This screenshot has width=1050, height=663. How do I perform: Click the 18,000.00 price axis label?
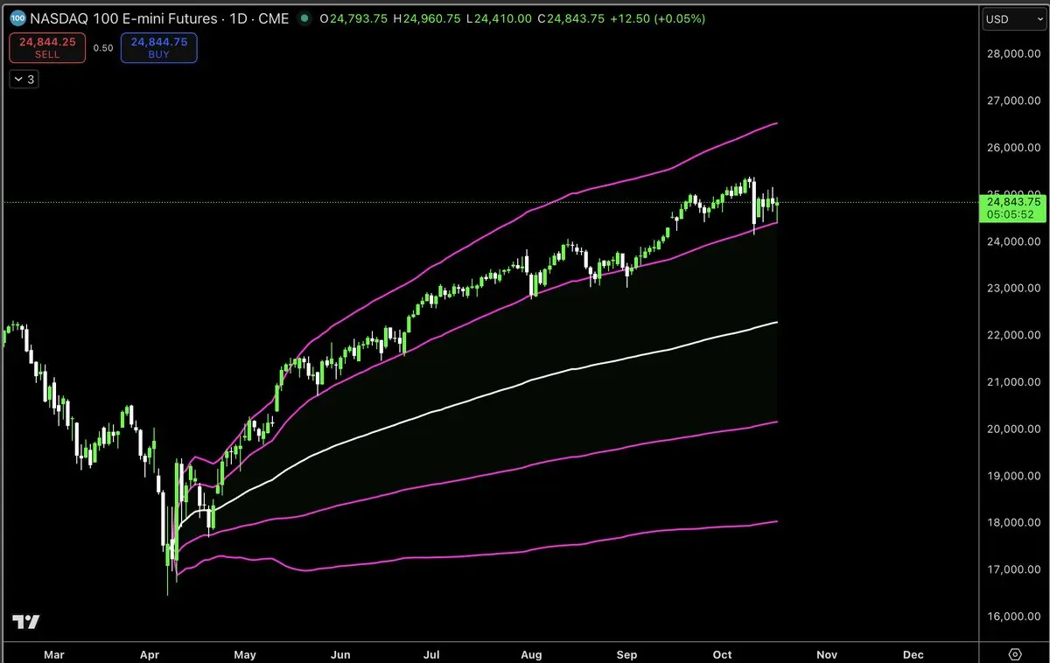tap(1013, 522)
